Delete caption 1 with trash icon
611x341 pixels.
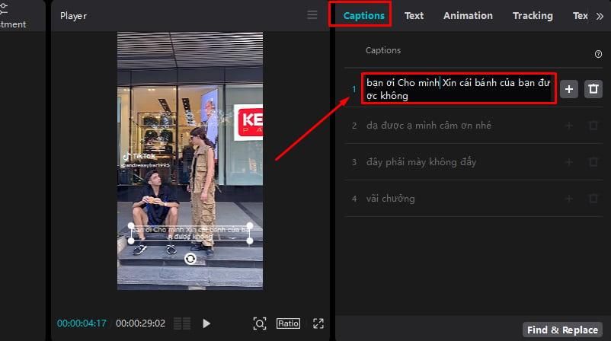pyautogui.click(x=593, y=89)
